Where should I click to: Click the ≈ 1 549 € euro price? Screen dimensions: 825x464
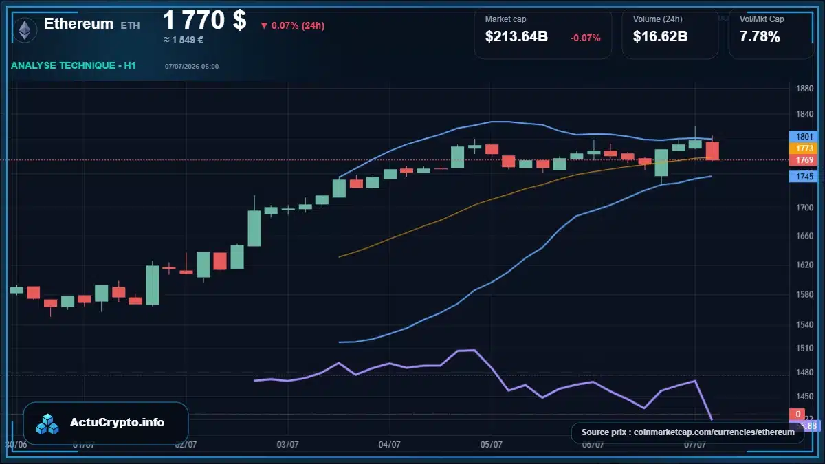click(184, 40)
